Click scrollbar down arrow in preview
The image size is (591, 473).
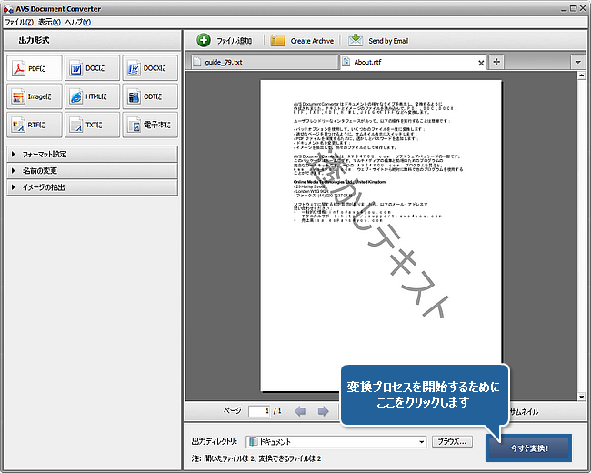tap(581, 397)
